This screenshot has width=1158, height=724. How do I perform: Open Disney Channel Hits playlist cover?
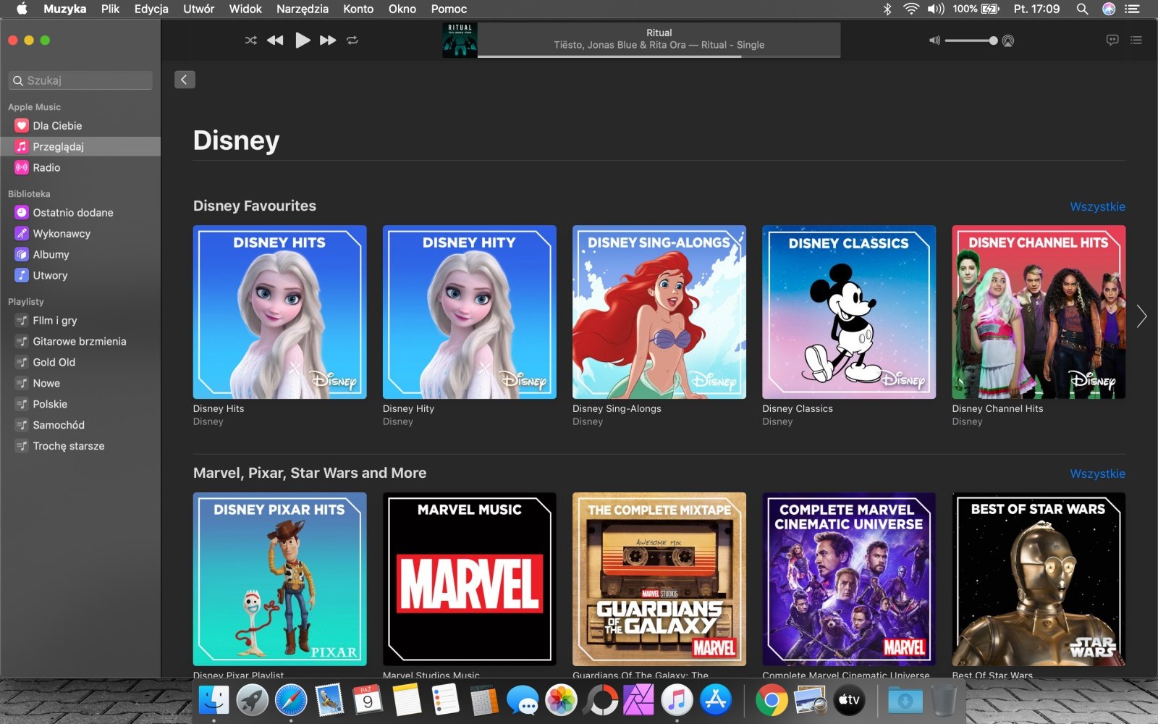[1039, 312]
